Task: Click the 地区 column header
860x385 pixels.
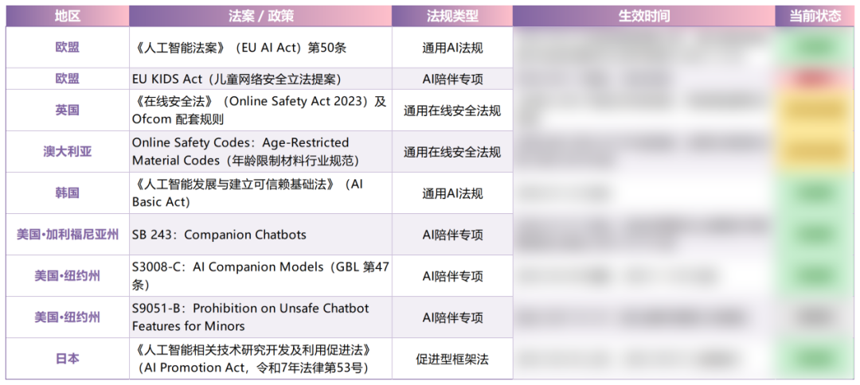Action: (x=68, y=17)
